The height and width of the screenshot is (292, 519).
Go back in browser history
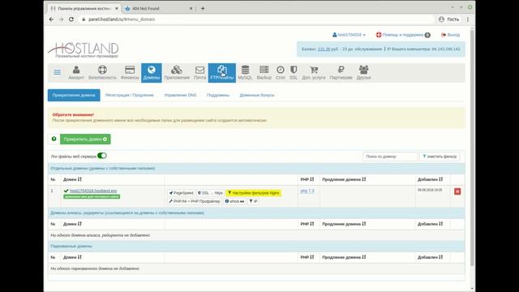click(x=51, y=19)
